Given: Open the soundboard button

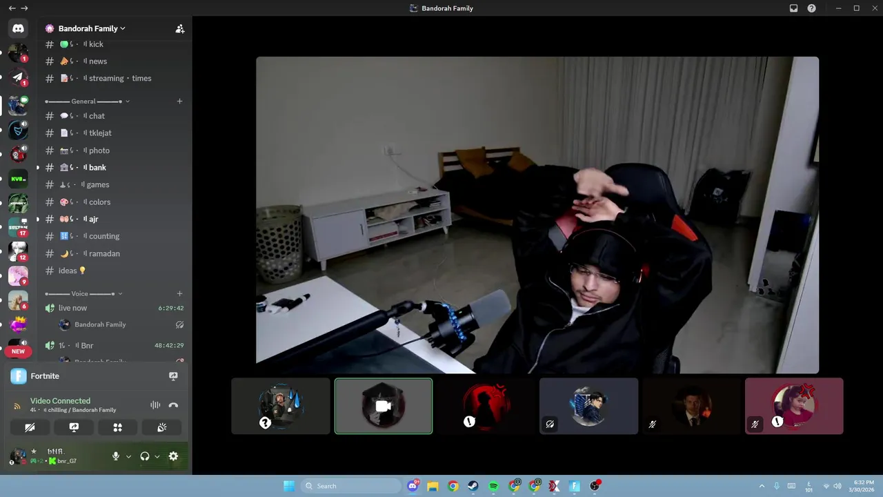Looking at the screenshot, I should [x=161, y=427].
